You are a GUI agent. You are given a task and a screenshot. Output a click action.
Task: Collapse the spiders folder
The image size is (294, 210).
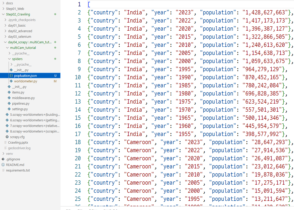9,59
